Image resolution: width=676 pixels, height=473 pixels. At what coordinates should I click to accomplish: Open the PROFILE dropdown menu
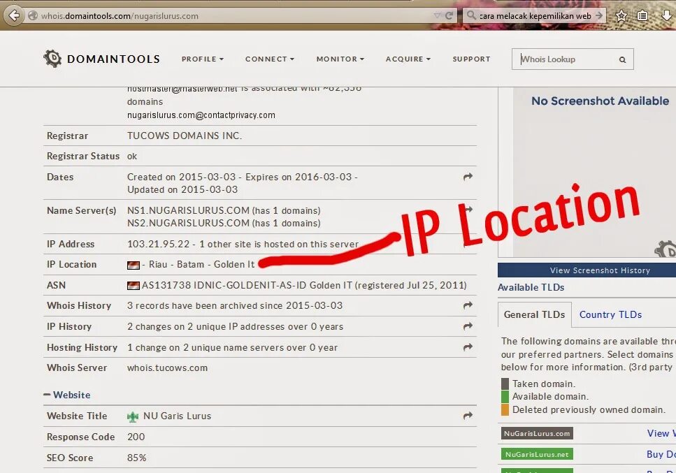point(203,59)
